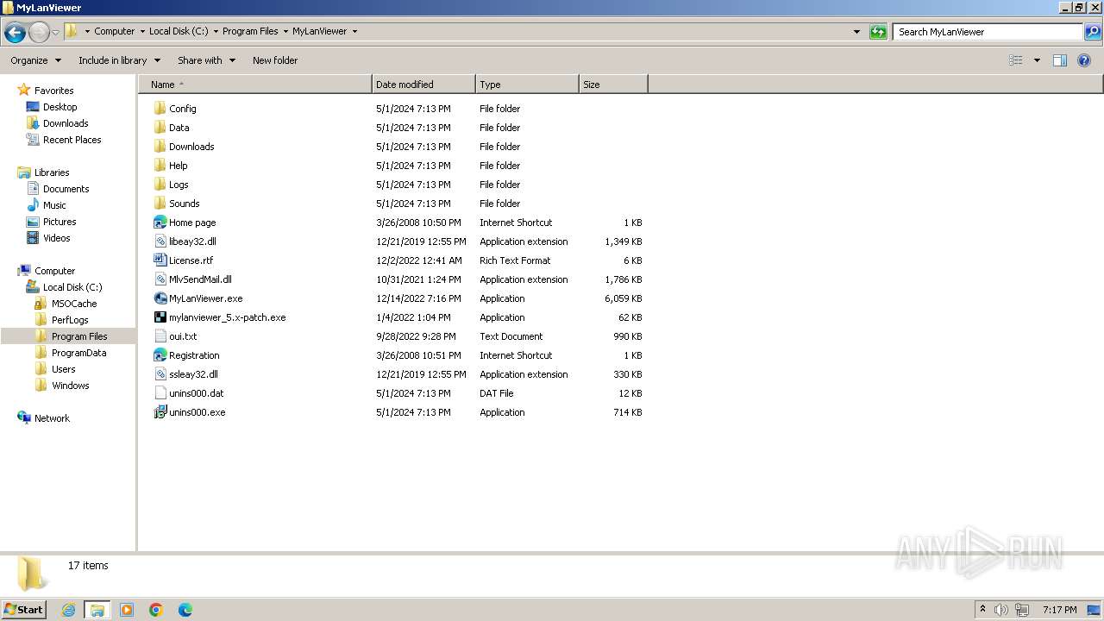Screen dimensions: 1104x621
Task: Select the unins000.dat file icon
Action: (x=160, y=393)
